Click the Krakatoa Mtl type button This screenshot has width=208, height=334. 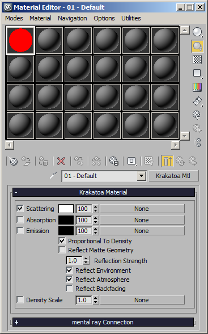pyautogui.click(x=173, y=176)
